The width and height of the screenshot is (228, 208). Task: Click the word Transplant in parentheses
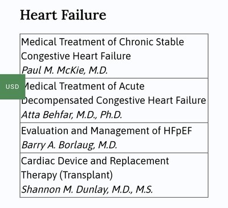(x=86, y=175)
